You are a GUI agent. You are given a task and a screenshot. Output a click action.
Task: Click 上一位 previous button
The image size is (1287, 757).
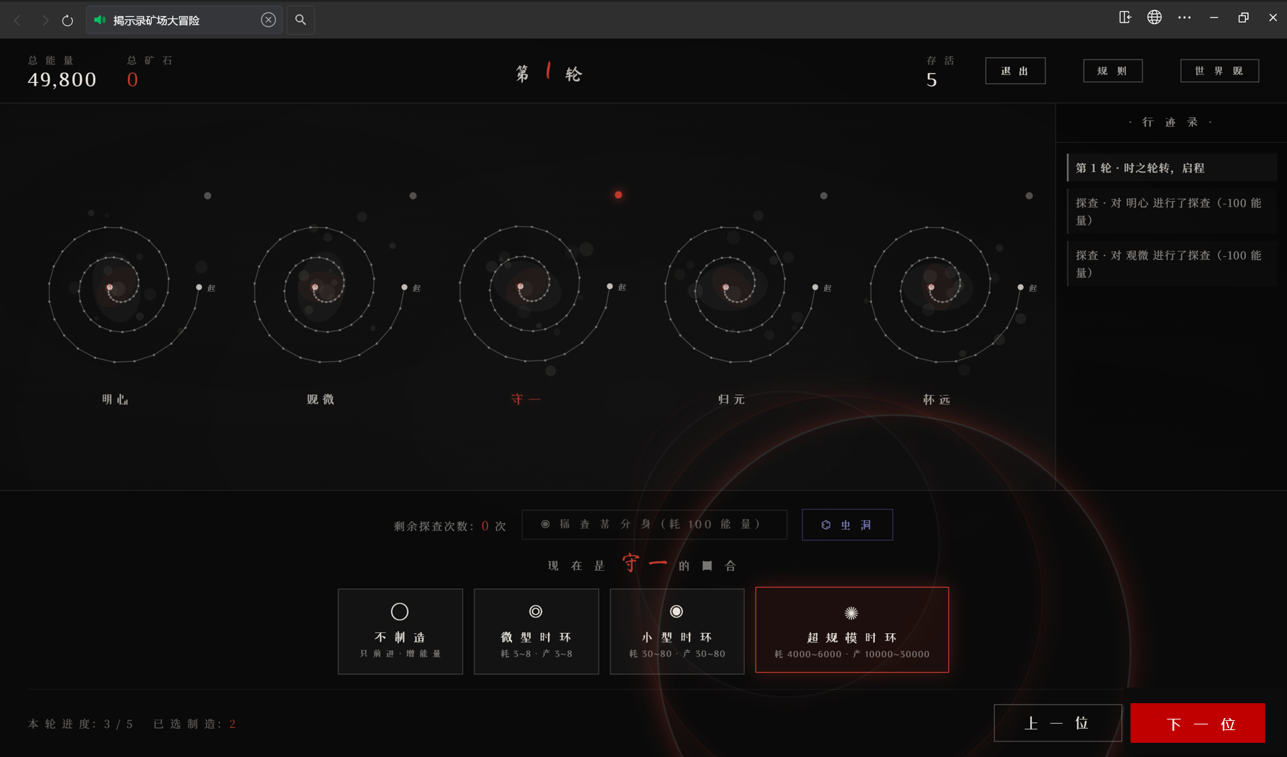pos(1058,723)
